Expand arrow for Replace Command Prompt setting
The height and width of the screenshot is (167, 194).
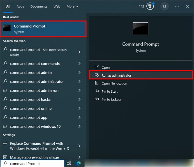[79, 146]
